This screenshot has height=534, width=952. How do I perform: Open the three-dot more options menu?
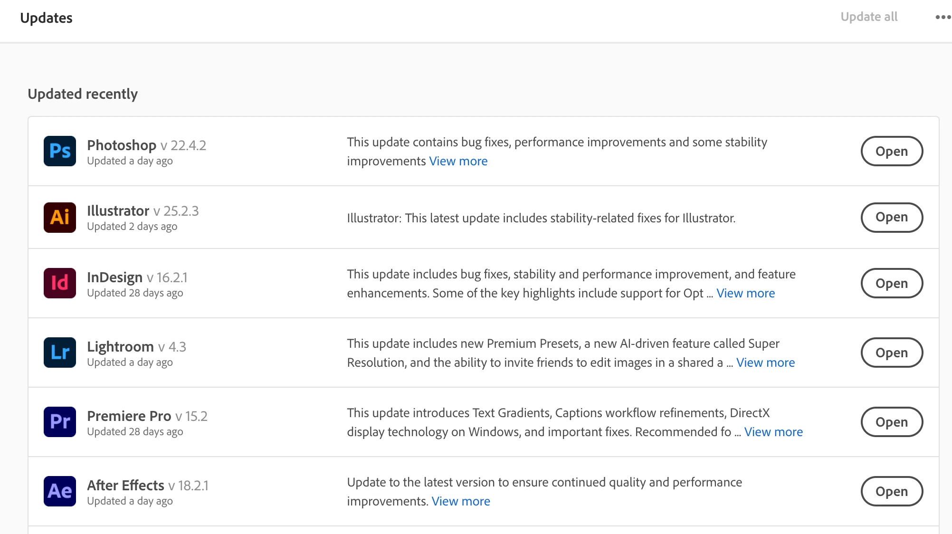click(x=942, y=17)
